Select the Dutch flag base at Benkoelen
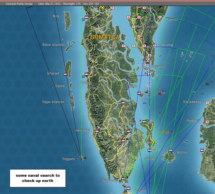 97,131
